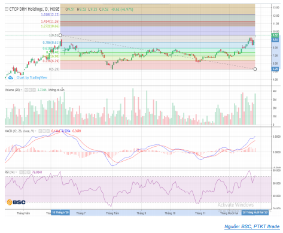Click the red MACD value 0.1690
Screen dimensions: 283x233
pos(77,131)
